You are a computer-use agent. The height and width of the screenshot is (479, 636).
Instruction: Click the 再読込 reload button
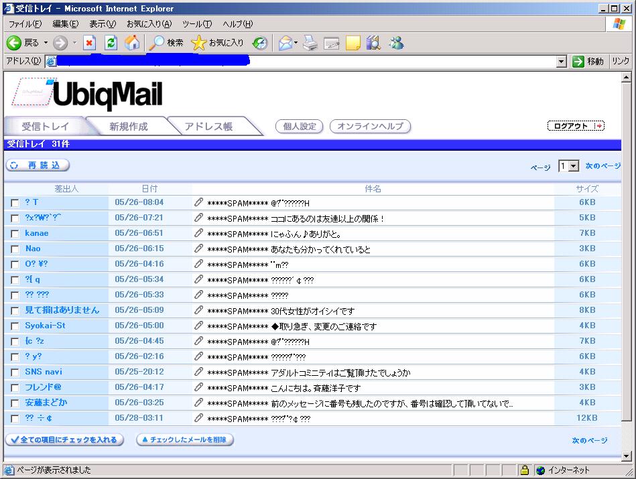click(38, 165)
